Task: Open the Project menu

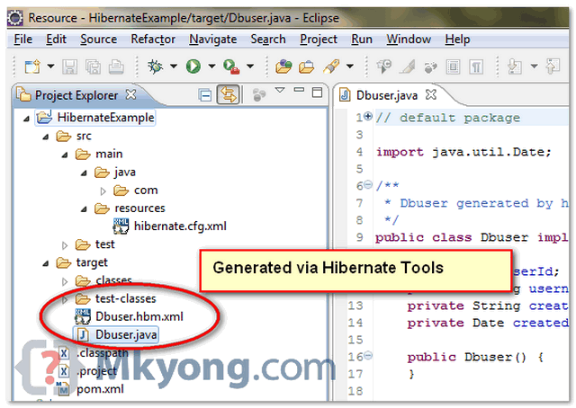Action: coord(319,39)
